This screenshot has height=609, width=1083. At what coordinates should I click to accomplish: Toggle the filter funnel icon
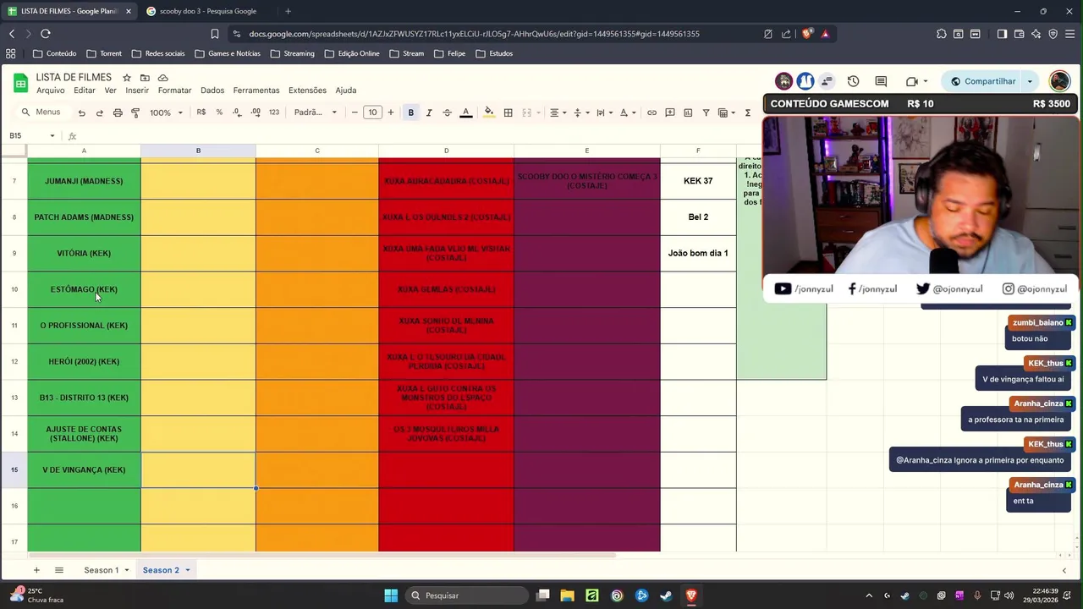706,112
